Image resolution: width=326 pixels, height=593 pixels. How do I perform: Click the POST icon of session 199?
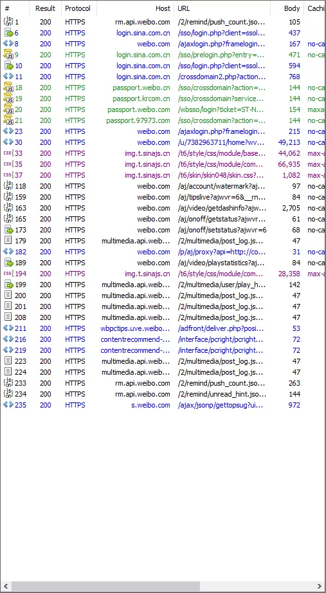[x=9, y=285]
